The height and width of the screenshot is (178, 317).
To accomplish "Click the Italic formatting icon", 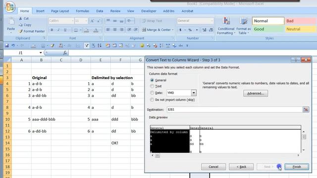I will click(58, 30).
